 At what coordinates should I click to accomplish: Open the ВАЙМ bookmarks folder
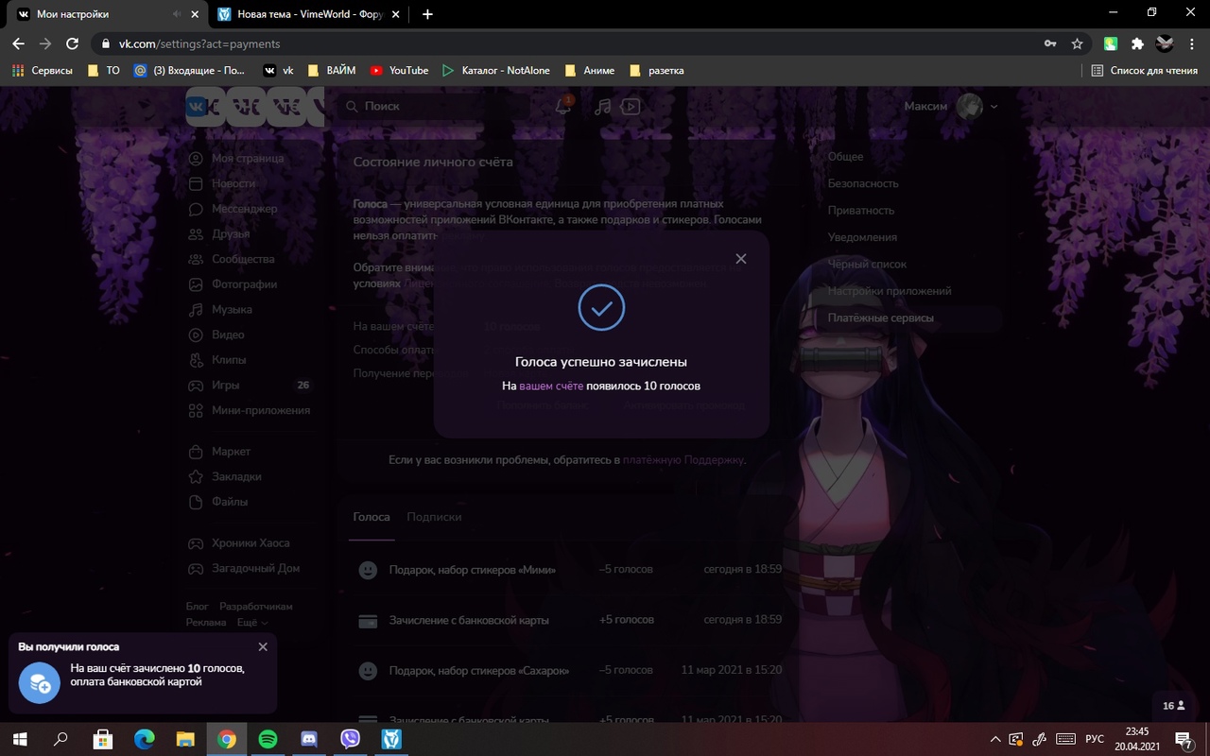(331, 70)
